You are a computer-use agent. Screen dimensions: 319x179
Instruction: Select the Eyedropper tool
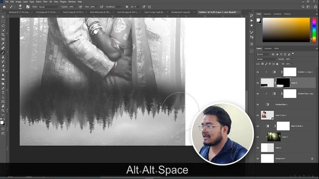(x=3, y=44)
